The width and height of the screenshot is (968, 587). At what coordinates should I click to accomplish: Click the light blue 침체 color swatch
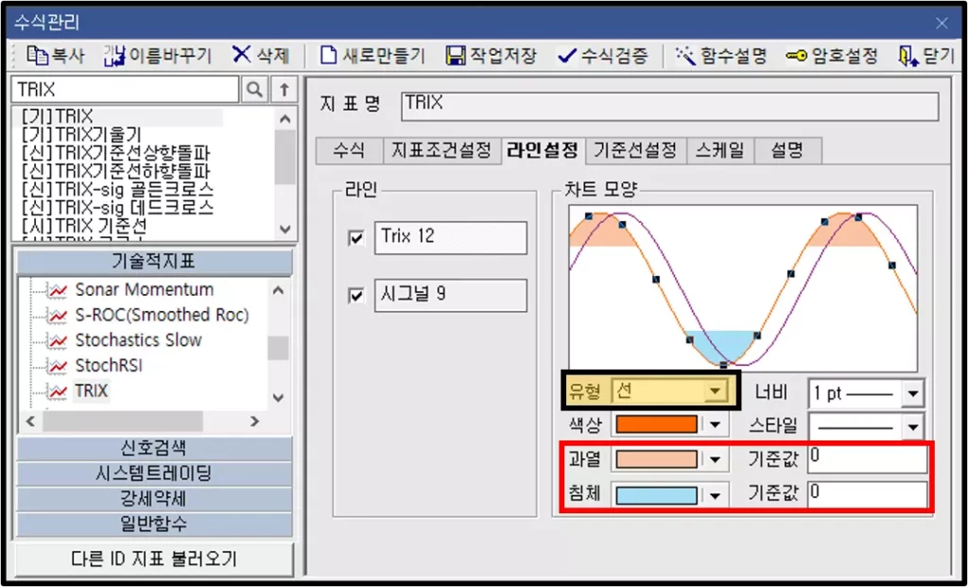click(x=657, y=495)
